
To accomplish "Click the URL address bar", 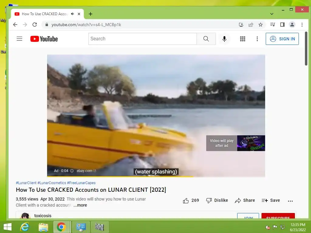I will click(139, 25).
